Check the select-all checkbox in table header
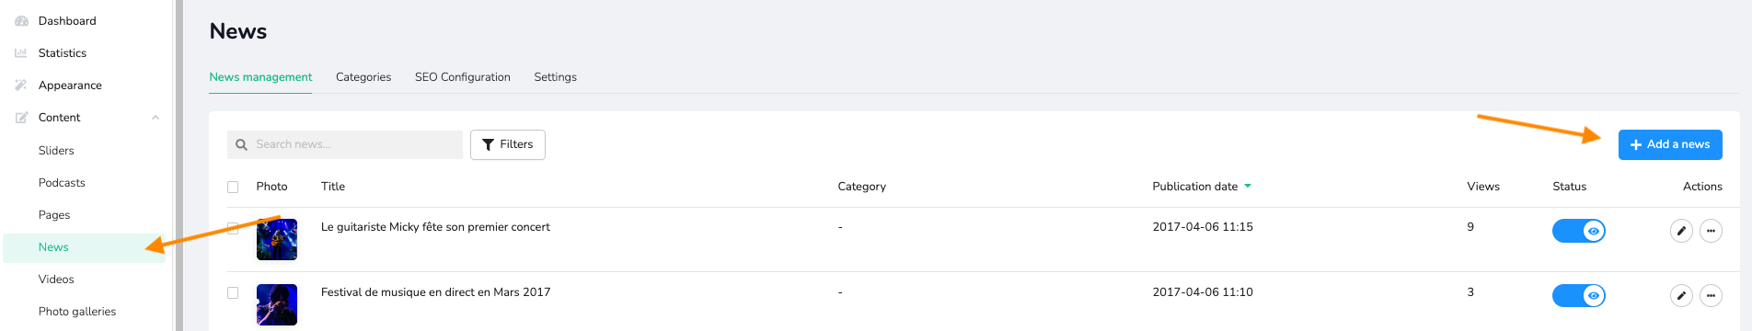Image resolution: width=1752 pixels, height=331 pixels. click(233, 187)
